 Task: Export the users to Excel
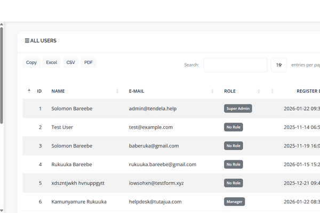pyautogui.click(x=51, y=63)
